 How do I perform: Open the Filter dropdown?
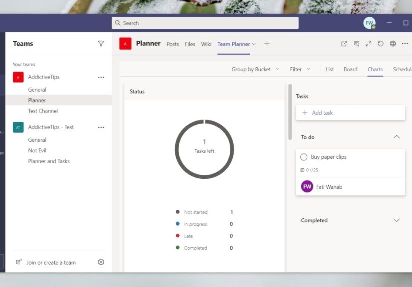[x=300, y=69]
